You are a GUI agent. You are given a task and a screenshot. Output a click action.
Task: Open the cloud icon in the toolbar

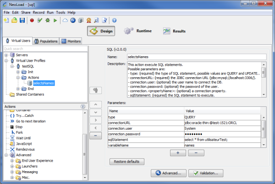click(x=65, y=21)
